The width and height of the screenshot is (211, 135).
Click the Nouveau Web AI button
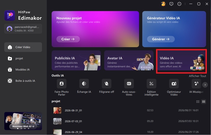[x=23, y=126]
